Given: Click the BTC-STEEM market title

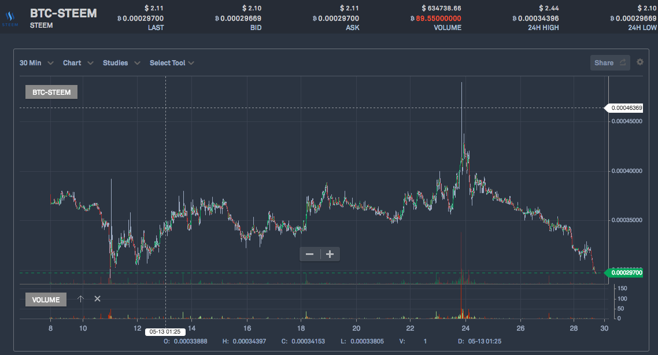Looking at the screenshot, I should click(64, 13).
